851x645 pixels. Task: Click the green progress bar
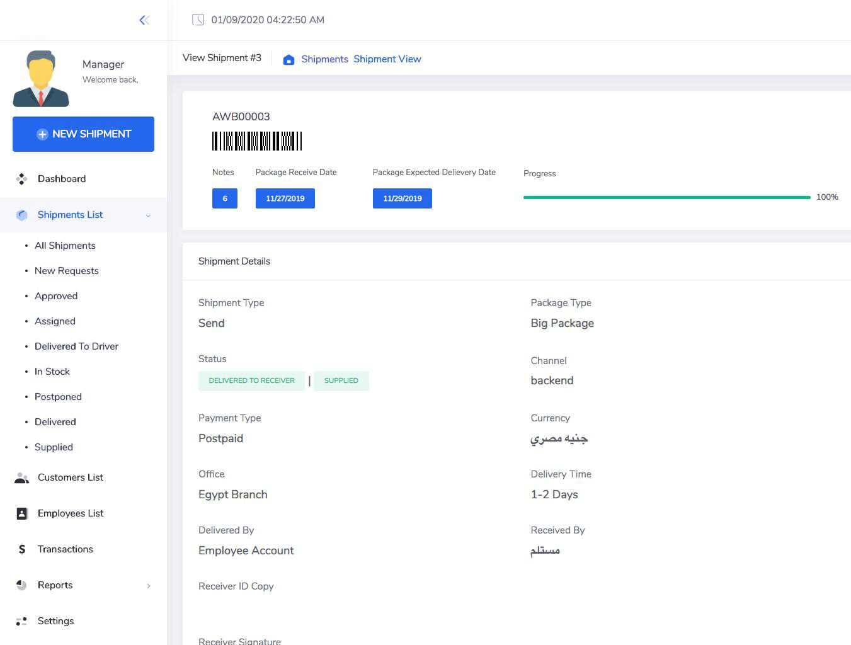coord(666,197)
